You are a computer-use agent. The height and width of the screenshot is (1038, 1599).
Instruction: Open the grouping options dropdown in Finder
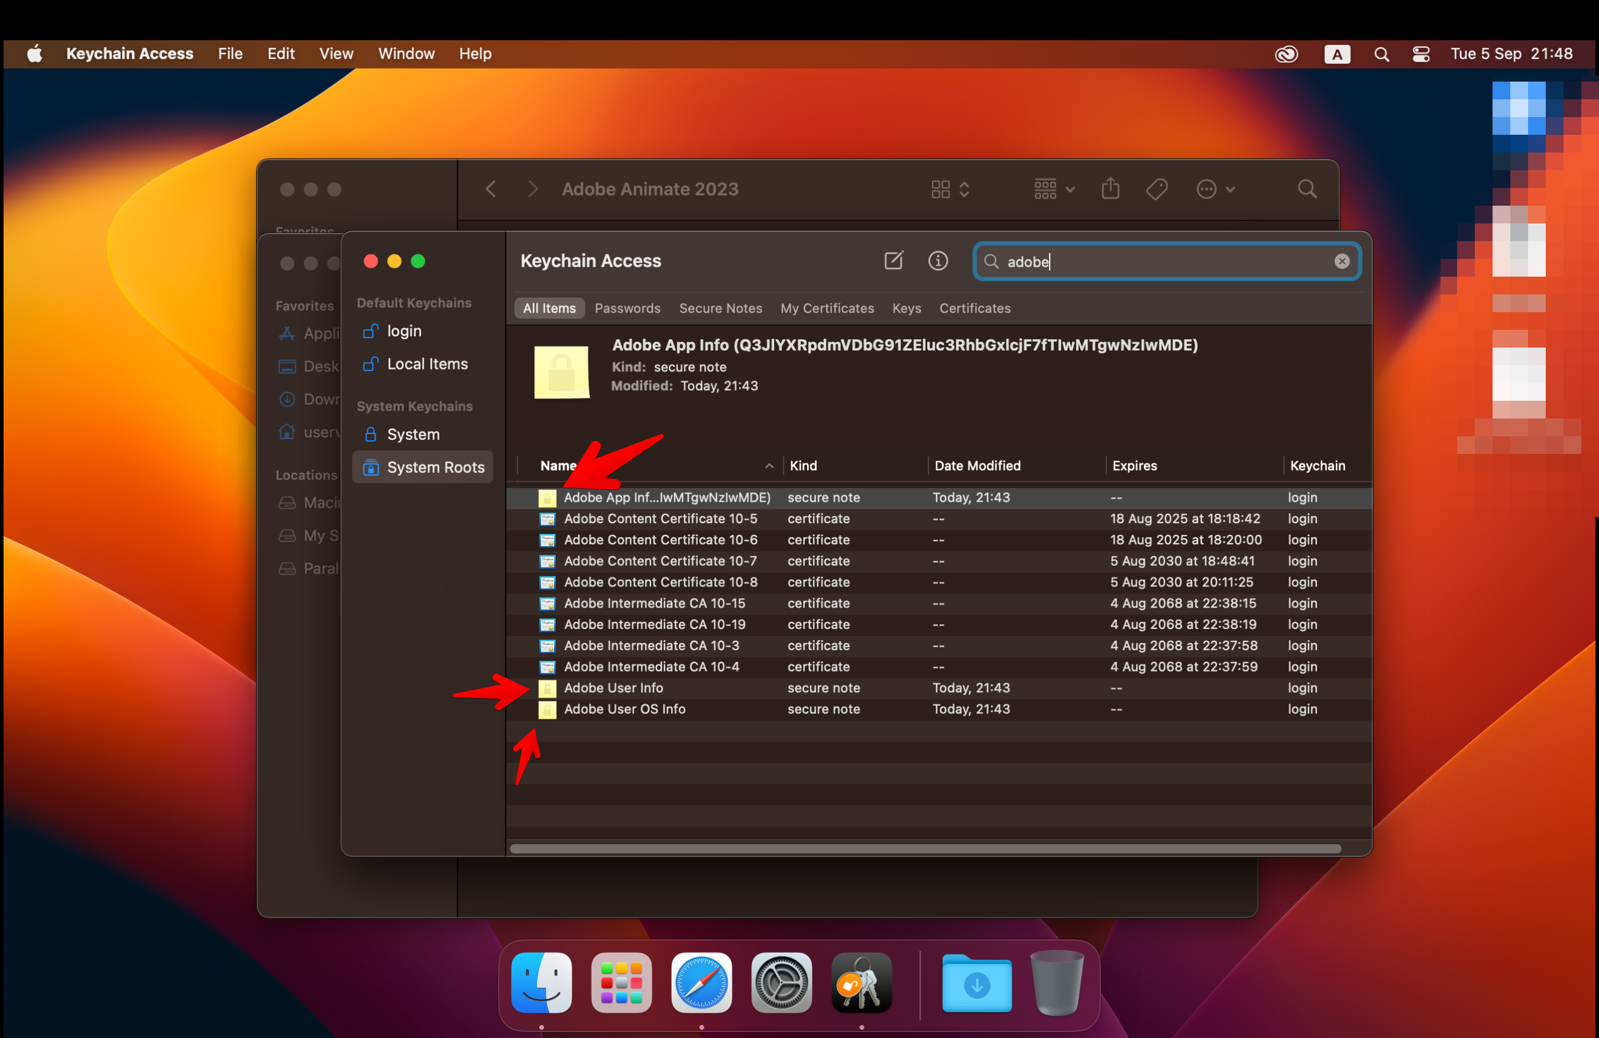(x=1052, y=189)
